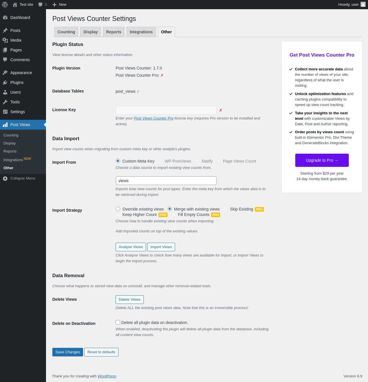Image resolution: width=368 pixels, height=382 pixels.
Task: Switch to the Reports tab
Action: pos(114,32)
